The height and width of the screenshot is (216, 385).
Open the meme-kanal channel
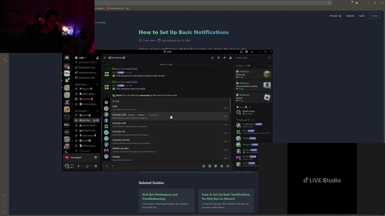tap(86, 125)
